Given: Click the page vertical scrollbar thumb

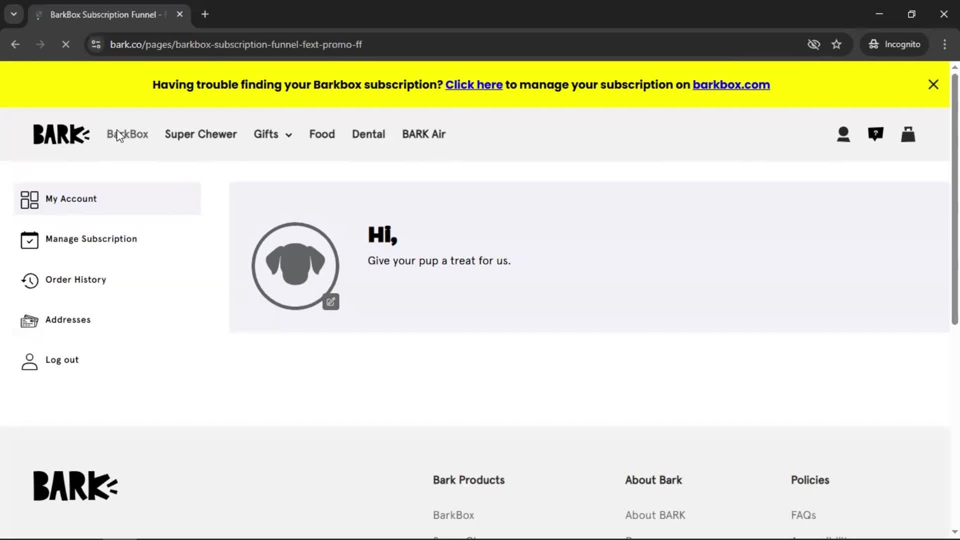Looking at the screenshot, I should click(954, 199).
